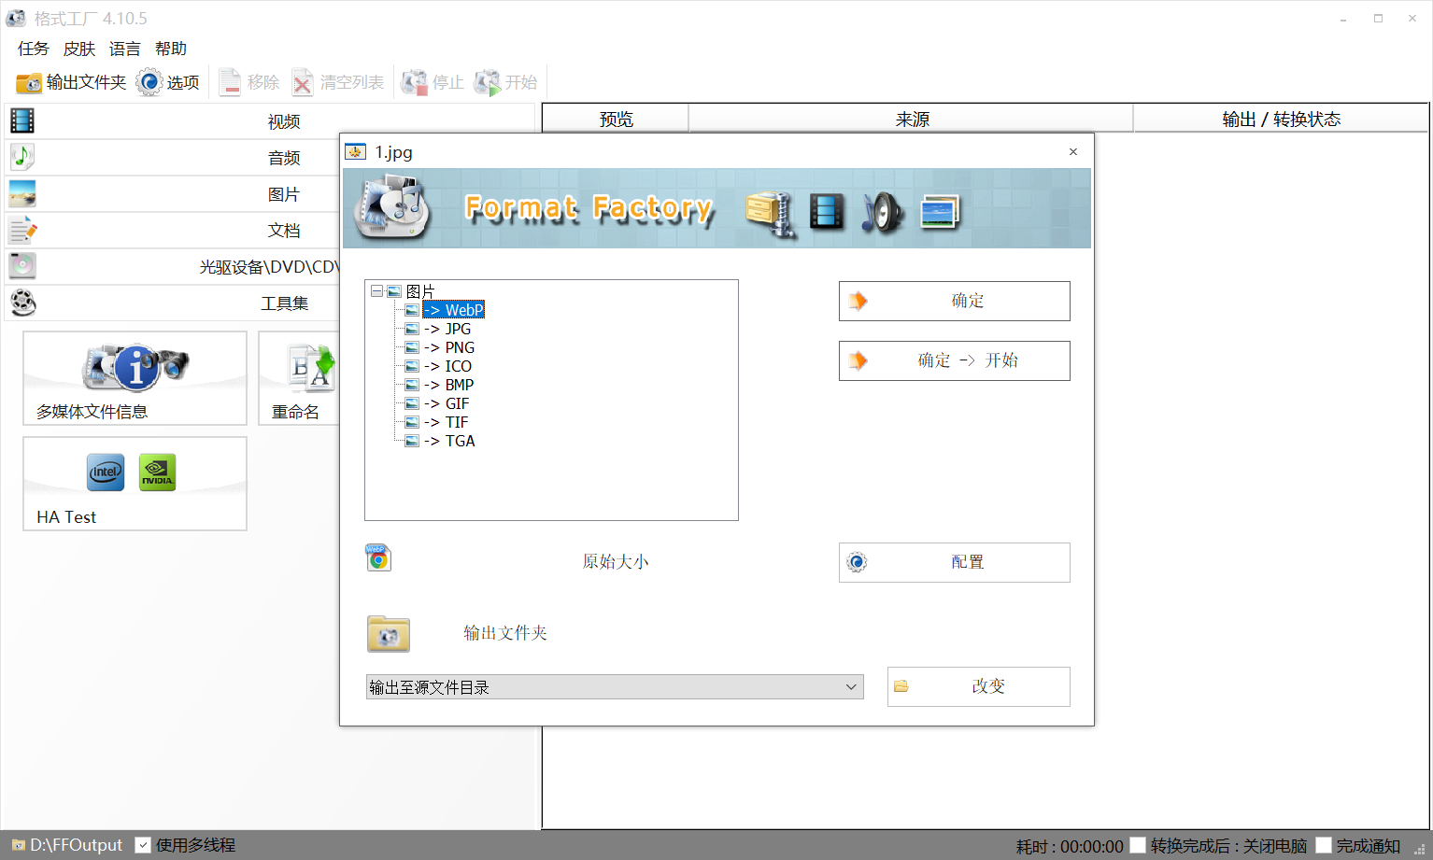1433x860 pixels.
Task: Click the 输出 / 转换状态 column header
Action: coord(1281,119)
